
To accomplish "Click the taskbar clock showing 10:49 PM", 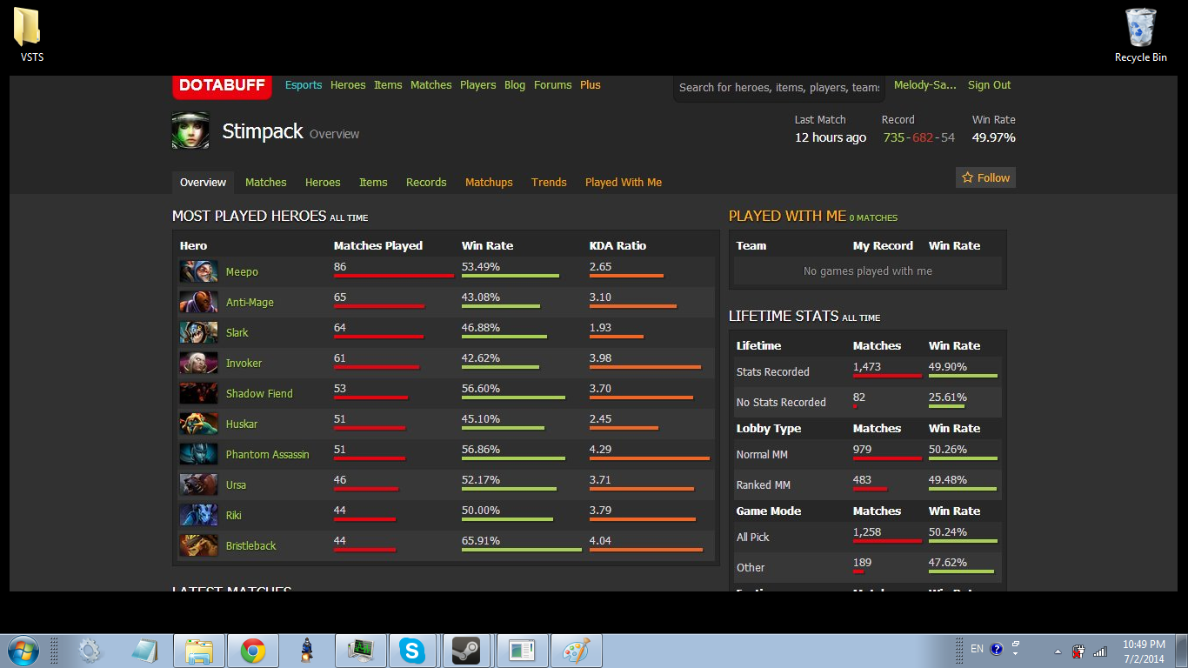I will click(x=1143, y=651).
